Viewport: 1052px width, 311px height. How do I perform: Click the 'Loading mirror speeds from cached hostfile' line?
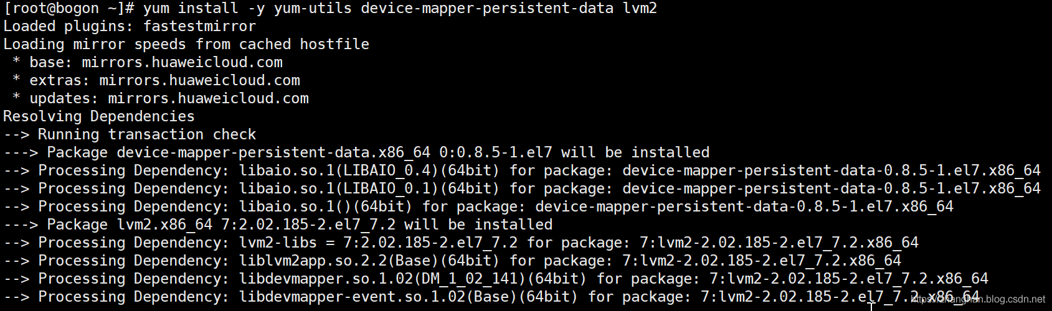(186, 45)
